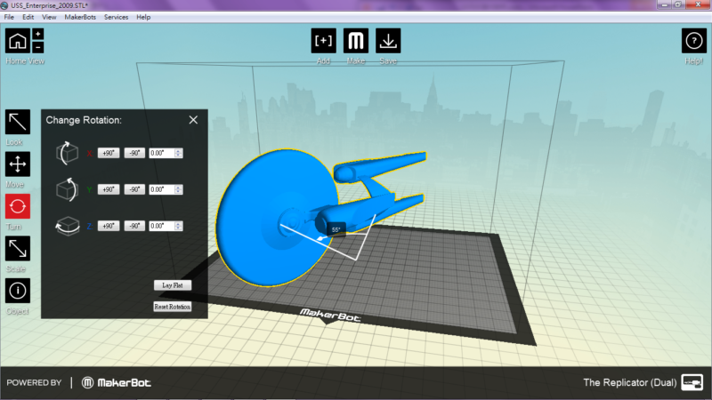Zoom in with the plus button
Screen dimensions: 712x400
coord(38,34)
